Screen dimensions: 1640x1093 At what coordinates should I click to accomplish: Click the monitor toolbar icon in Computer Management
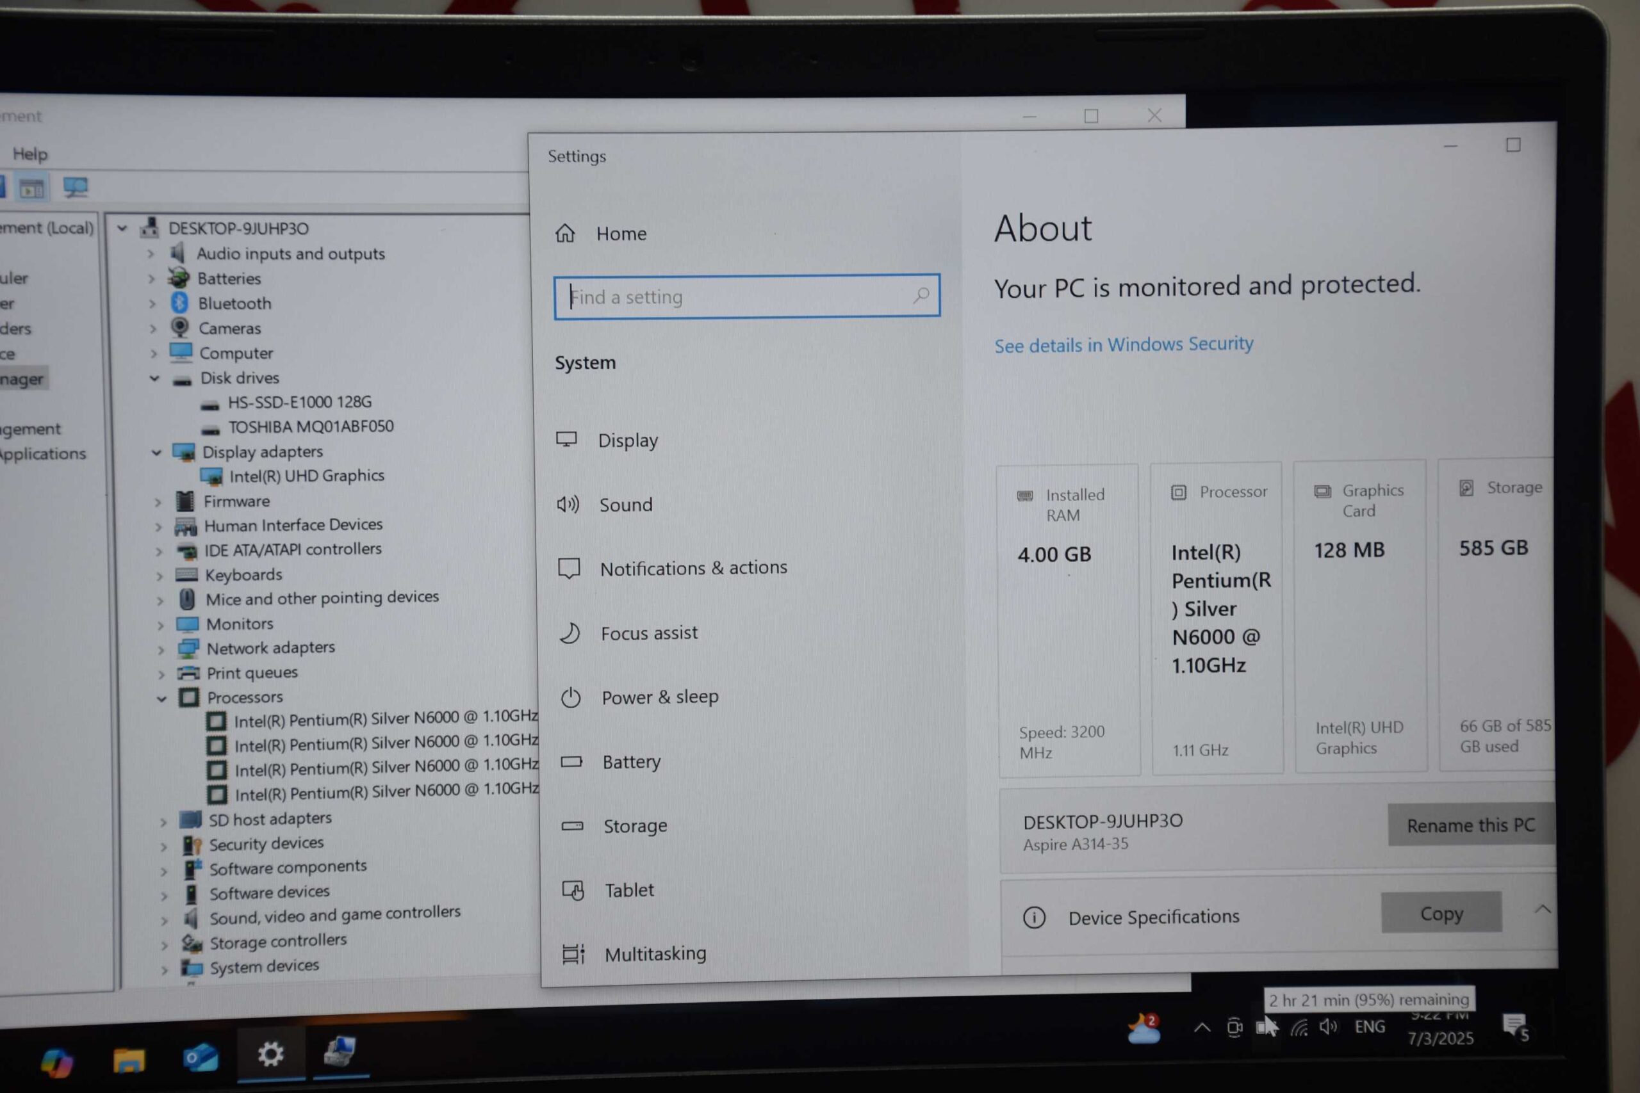click(76, 187)
